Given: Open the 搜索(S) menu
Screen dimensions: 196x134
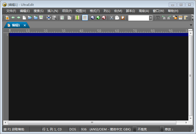Looking at the screenshot, I should coord(39,11).
